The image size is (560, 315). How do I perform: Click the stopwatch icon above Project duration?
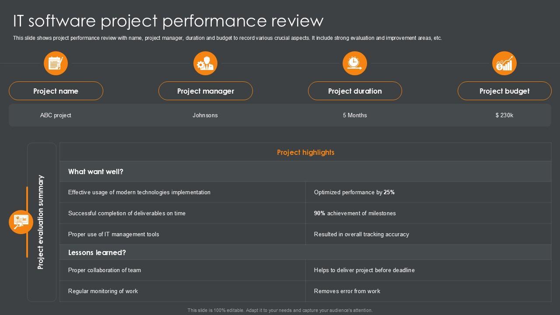355,63
